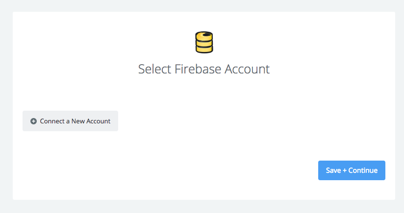Click the word Connect in the gray button

pos(52,121)
